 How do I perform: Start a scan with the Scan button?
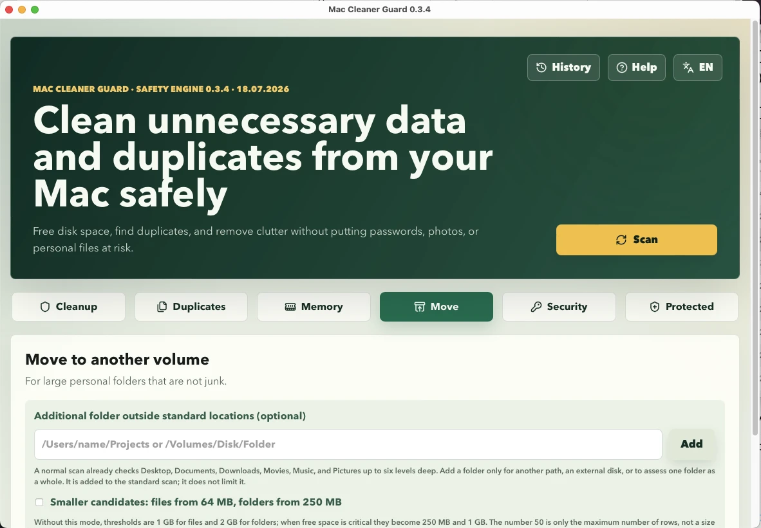pyautogui.click(x=636, y=240)
